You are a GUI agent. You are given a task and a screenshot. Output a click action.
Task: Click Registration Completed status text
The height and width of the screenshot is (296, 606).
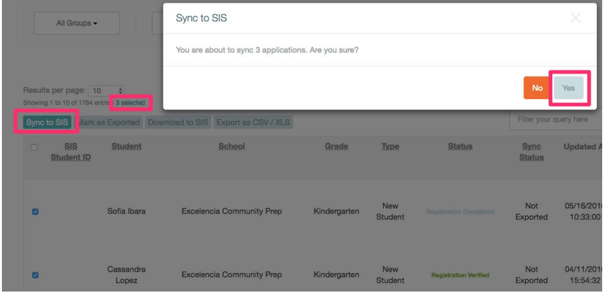click(x=460, y=212)
